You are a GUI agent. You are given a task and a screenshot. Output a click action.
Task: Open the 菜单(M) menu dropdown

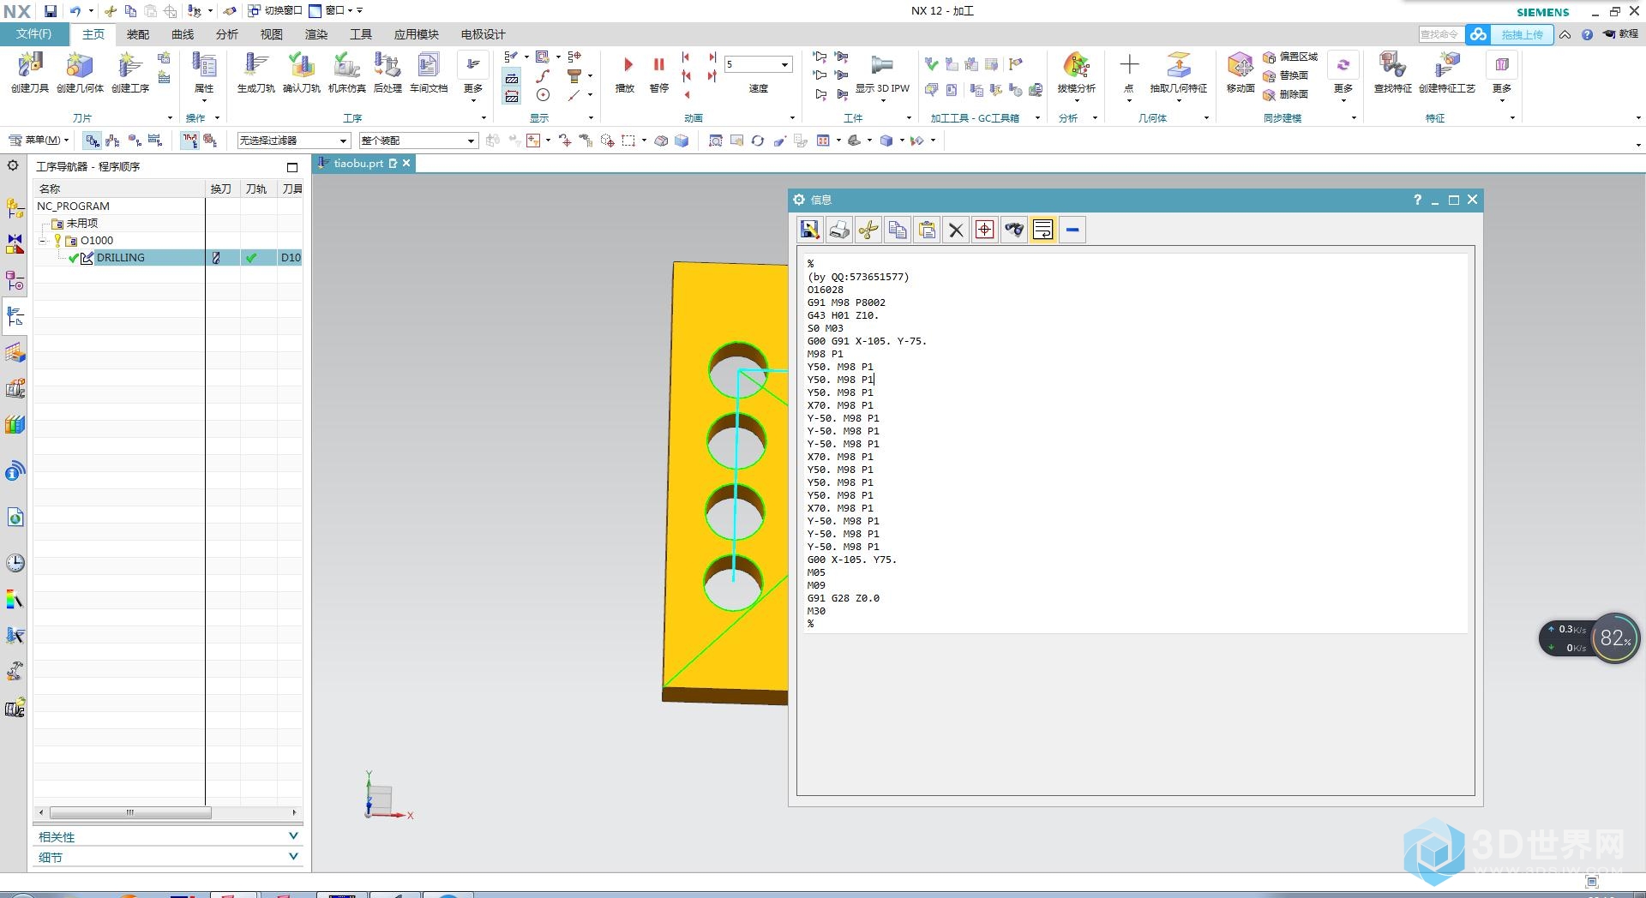39,141
